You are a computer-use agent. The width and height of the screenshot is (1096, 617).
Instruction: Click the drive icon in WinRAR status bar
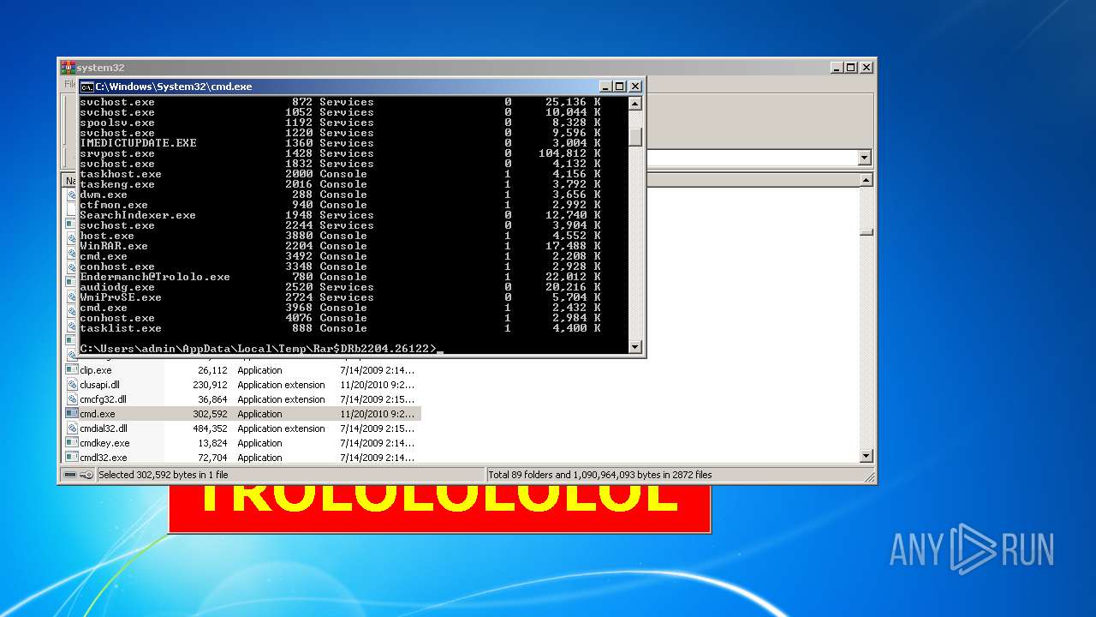pos(70,475)
